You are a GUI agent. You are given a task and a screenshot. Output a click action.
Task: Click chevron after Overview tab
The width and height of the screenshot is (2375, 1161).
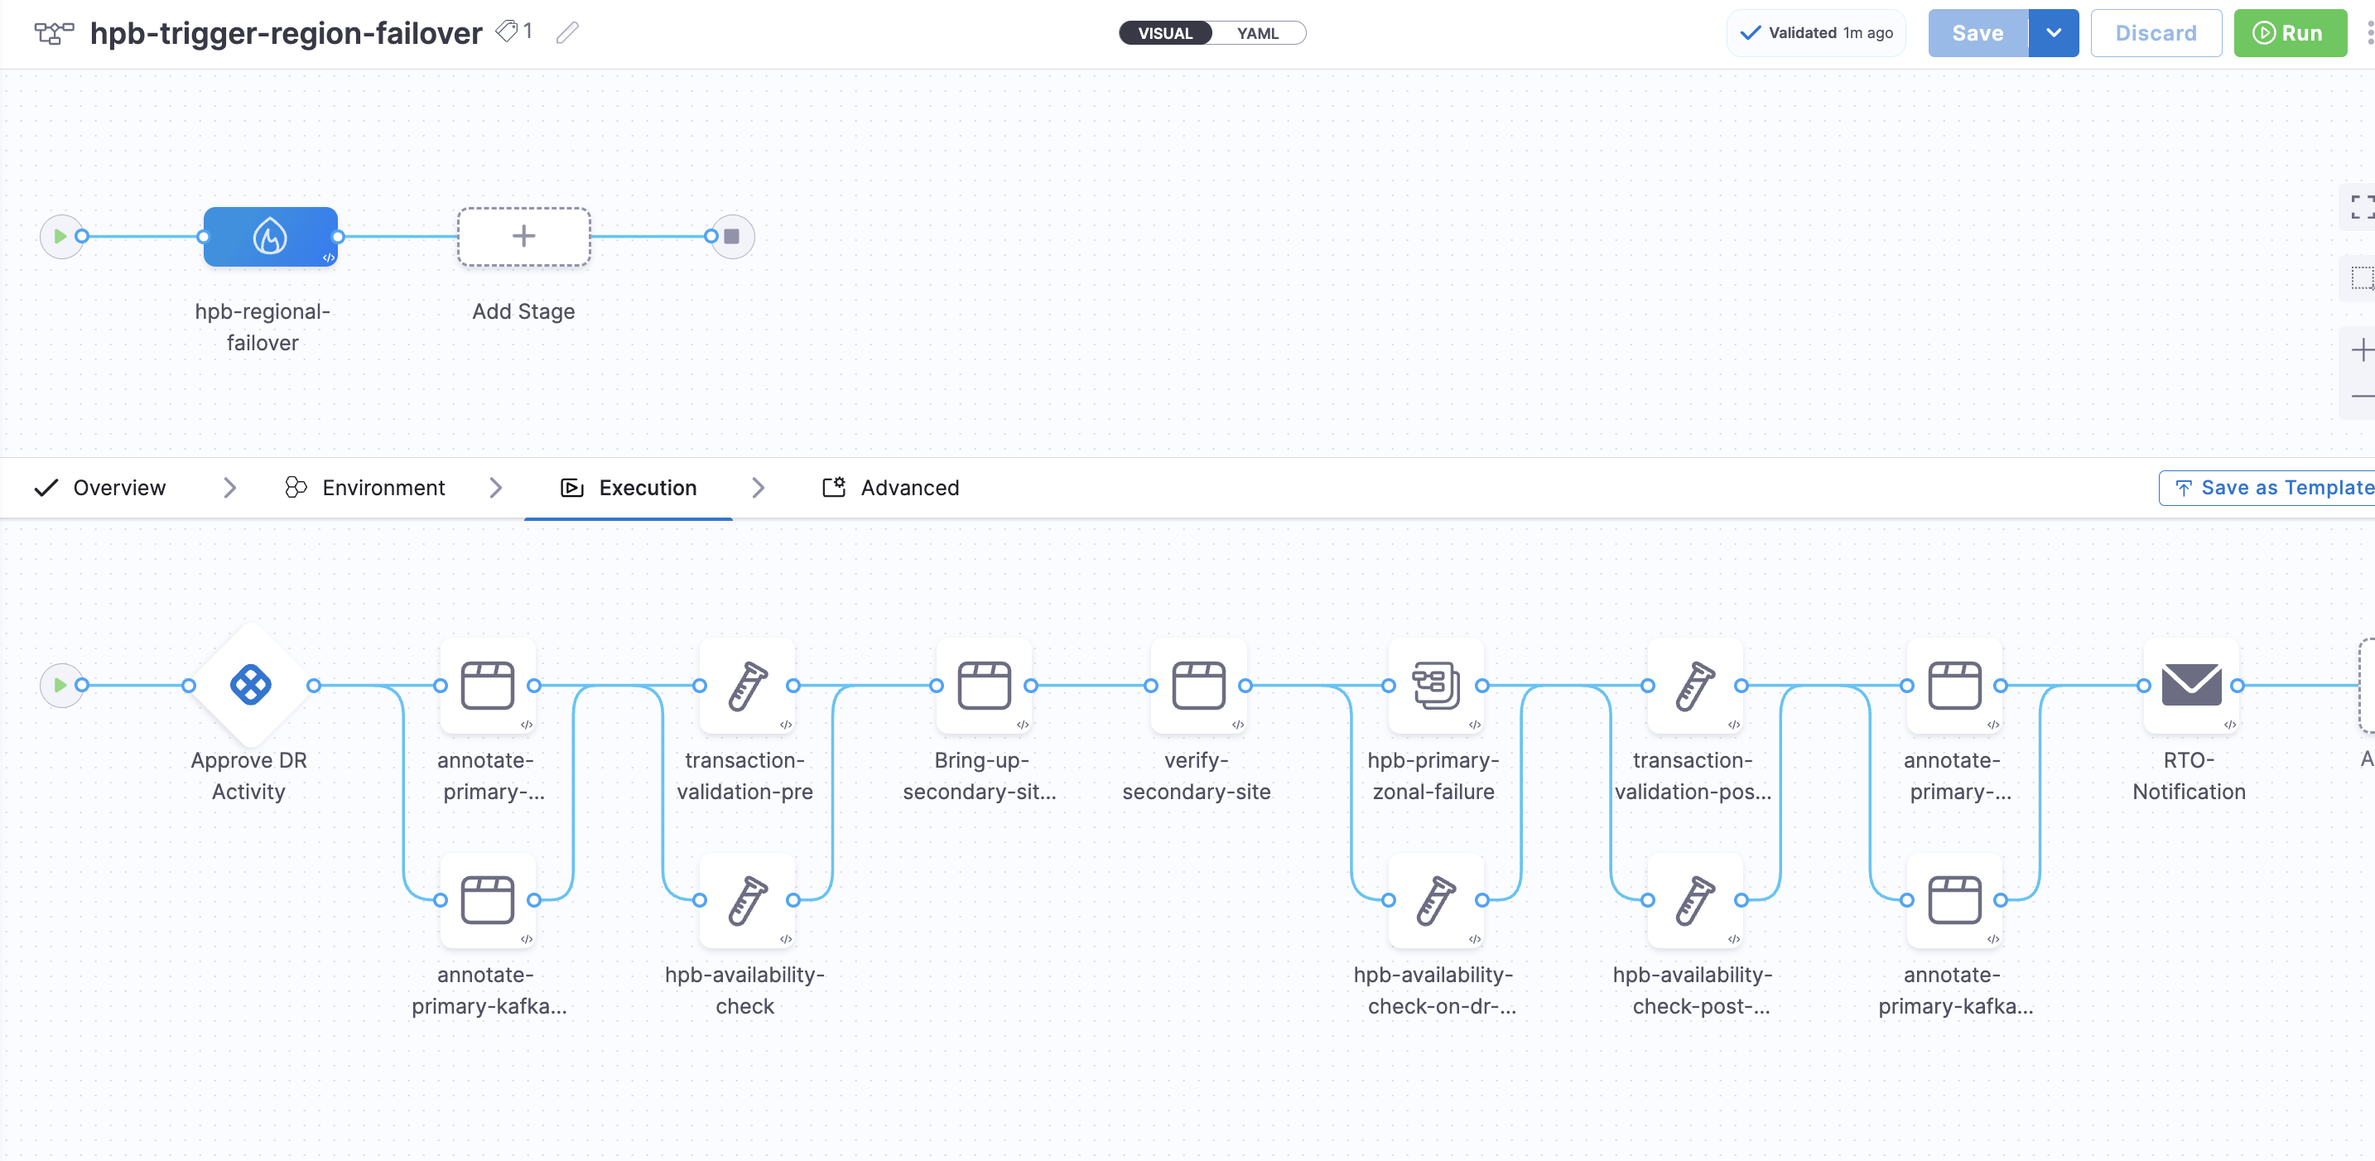230,488
